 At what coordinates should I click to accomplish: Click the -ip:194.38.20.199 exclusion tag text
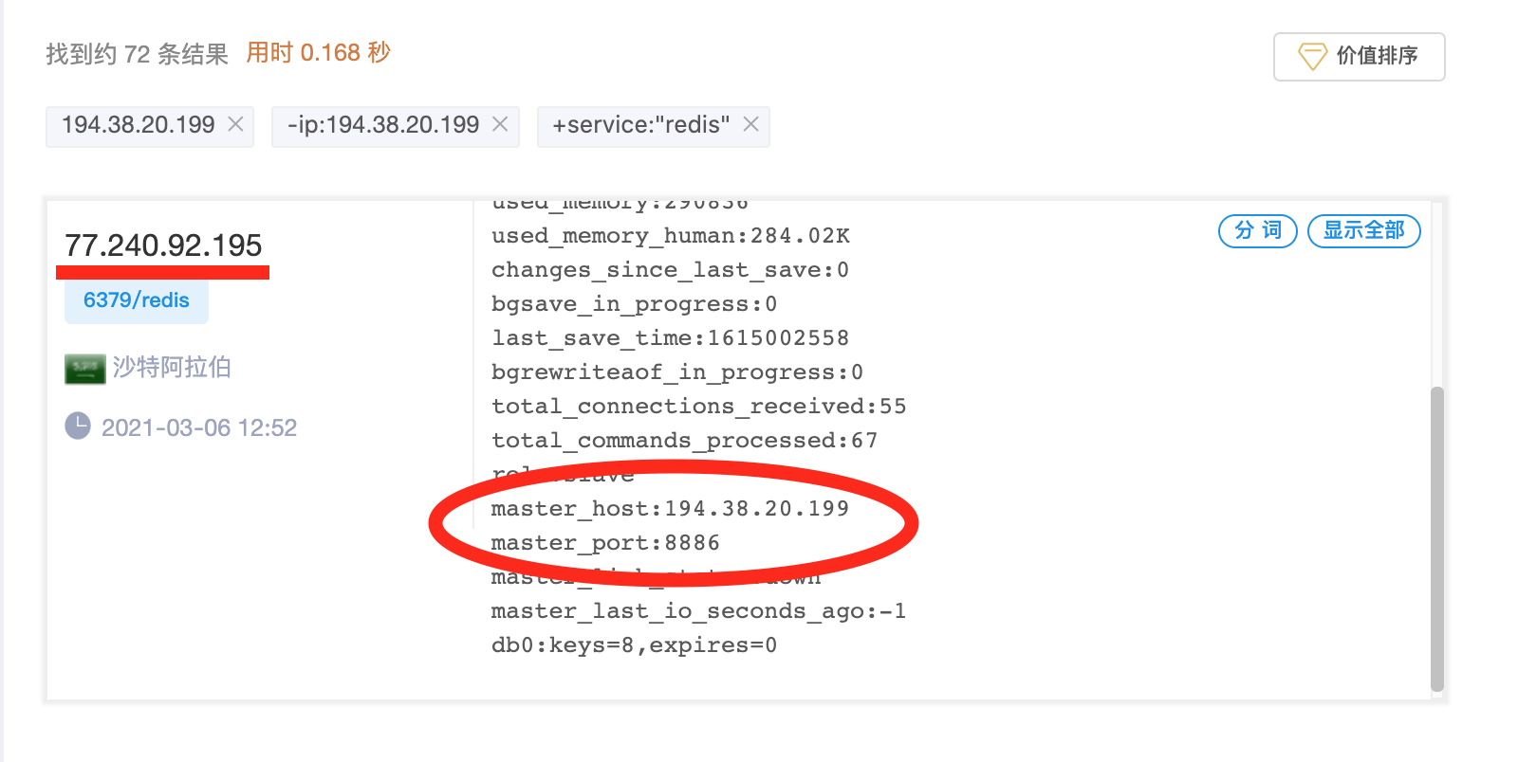tap(383, 125)
